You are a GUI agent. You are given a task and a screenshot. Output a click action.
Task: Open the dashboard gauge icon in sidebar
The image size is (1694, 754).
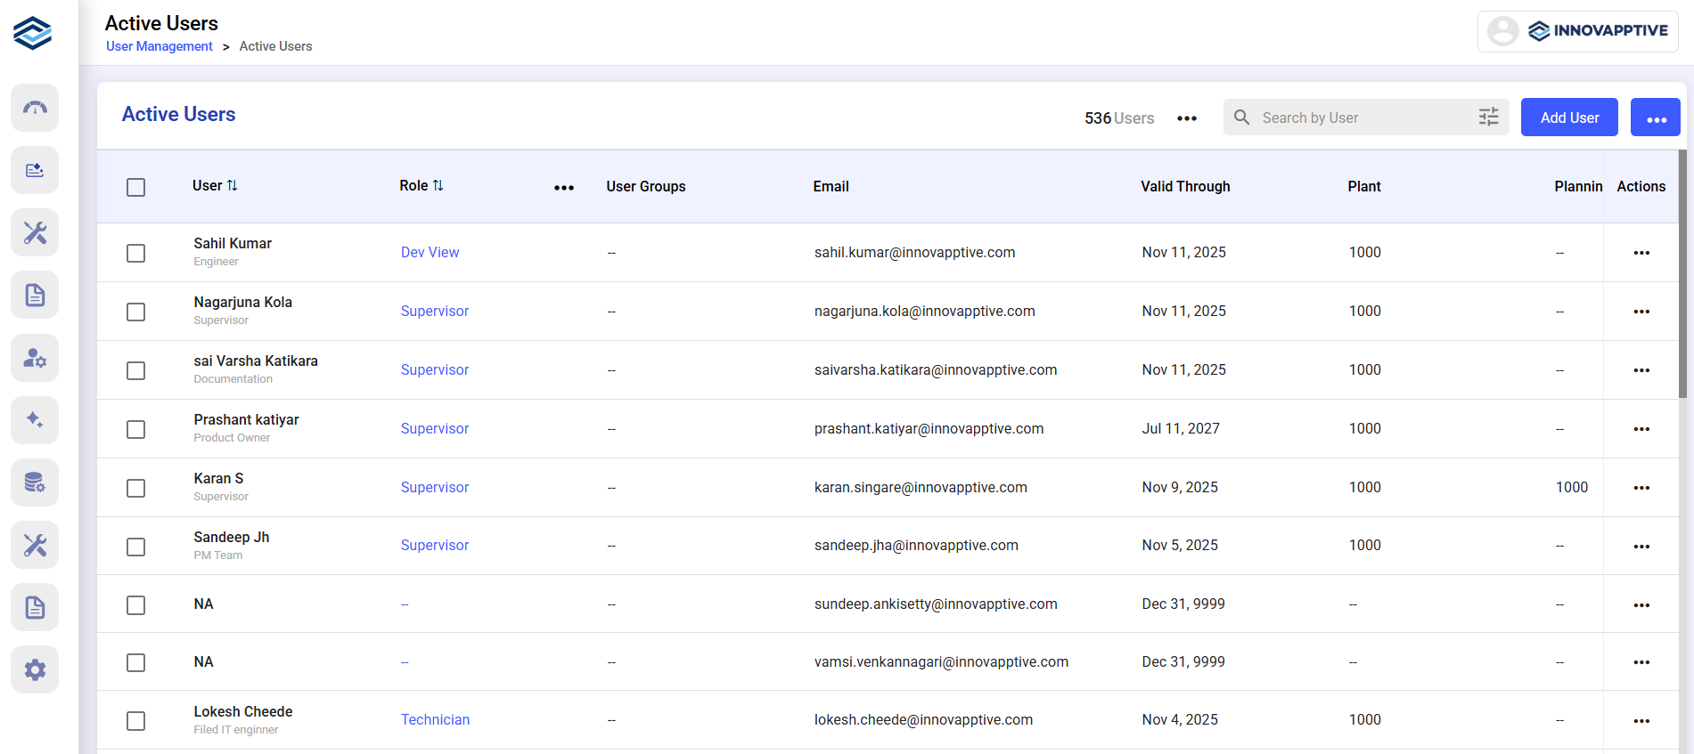35,108
